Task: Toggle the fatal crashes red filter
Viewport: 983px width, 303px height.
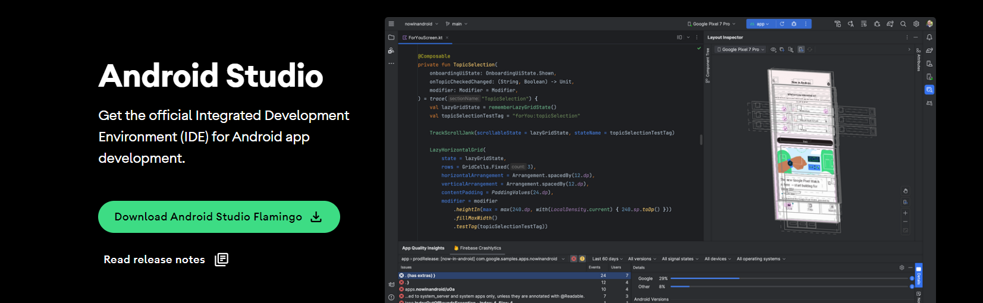Action: coord(574,258)
